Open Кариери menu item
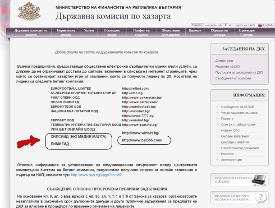 click(x=195, y=31)
